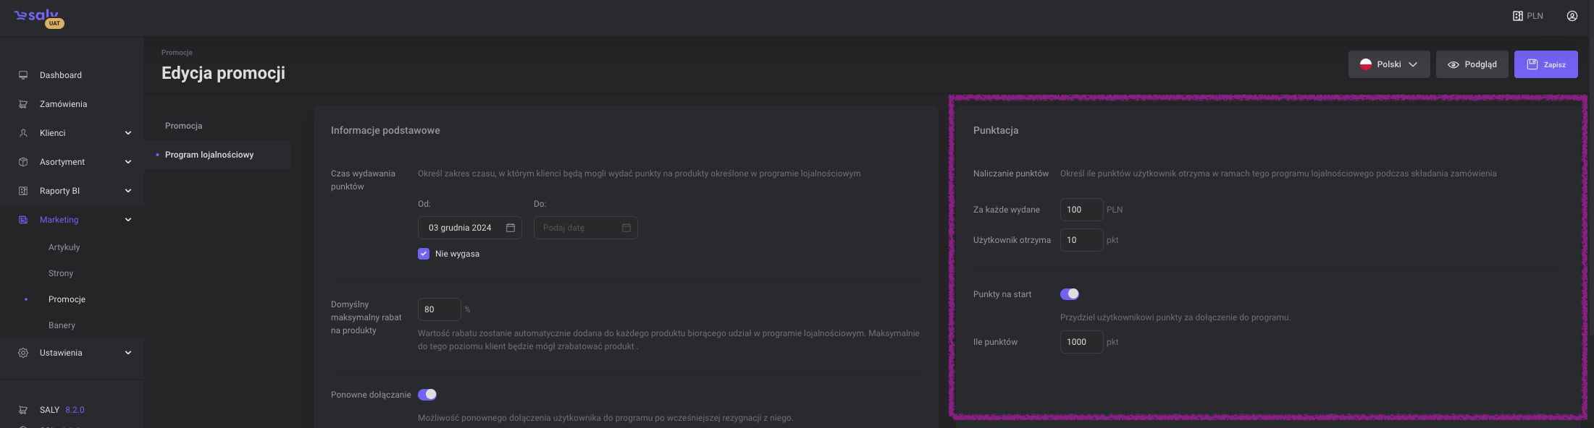Uncheck the Nie wygasa checkbox
Screen dimensions: 1594x428
pyautogui.click(x=424, y=254)
